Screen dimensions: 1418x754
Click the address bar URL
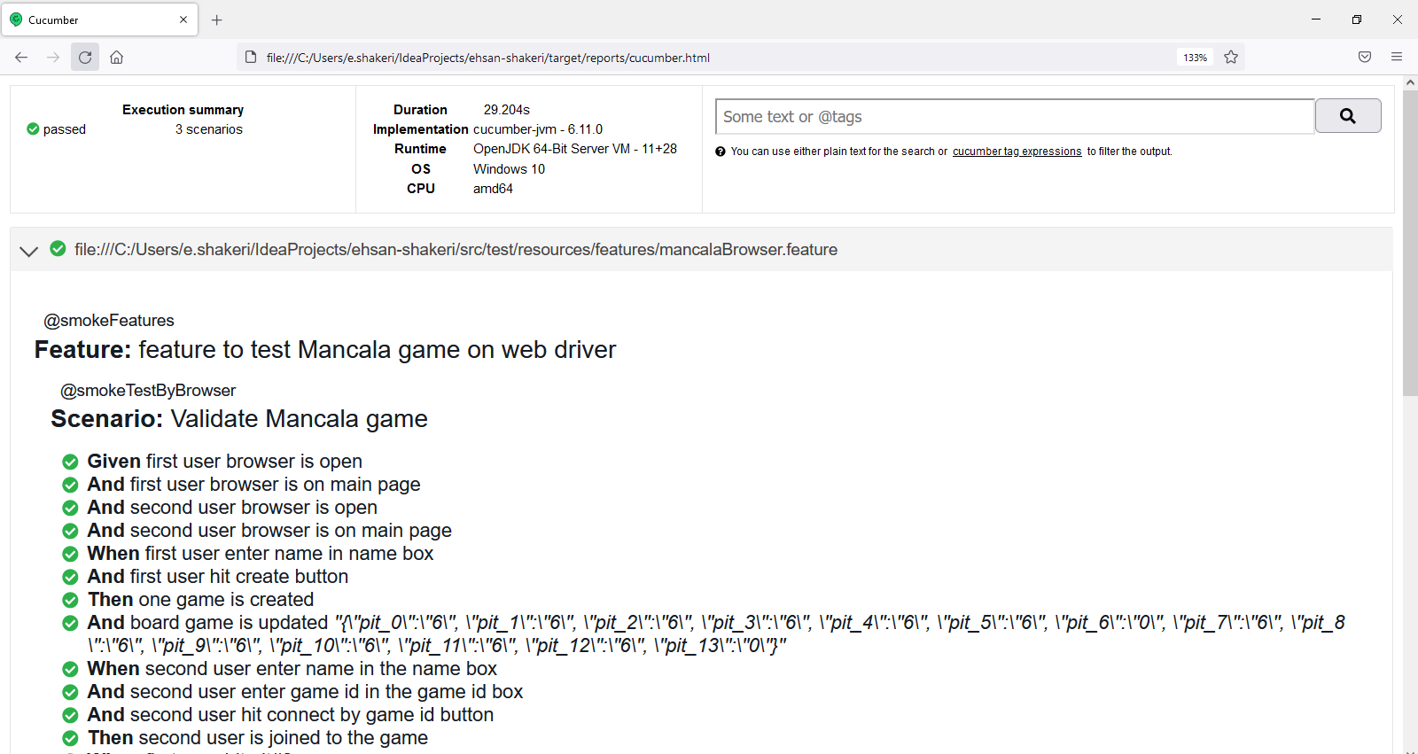[x=488, y=58]
